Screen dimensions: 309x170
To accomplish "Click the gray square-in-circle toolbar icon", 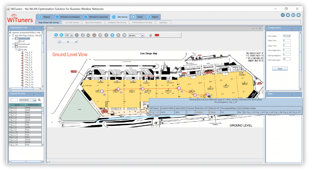I will point(118,35).
